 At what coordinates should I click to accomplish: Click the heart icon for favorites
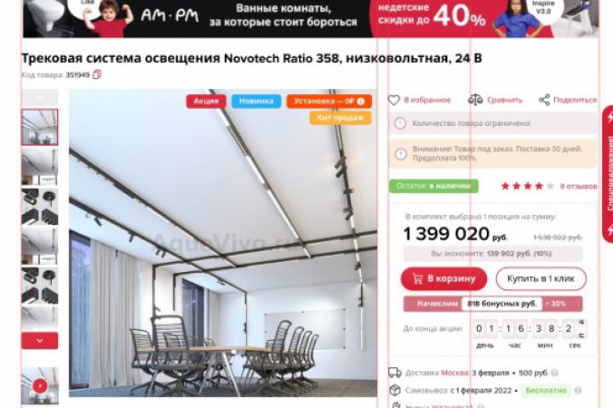[393, 100]
